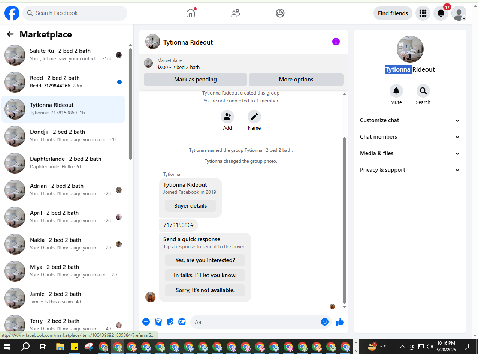Open Redd · 2 bed 2 bath conversation
The width and height of the screenshot is (478, 354).
point(63,82)
